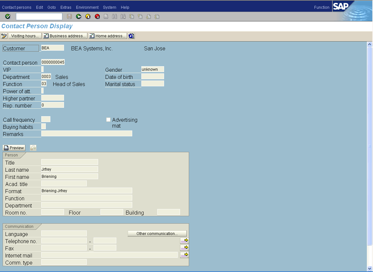This screenshot has width=373, height=272.
Task: Click the red Cancel icon
Action: tap(97, 16)
